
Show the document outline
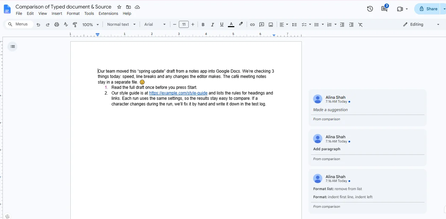click(13, 47)
